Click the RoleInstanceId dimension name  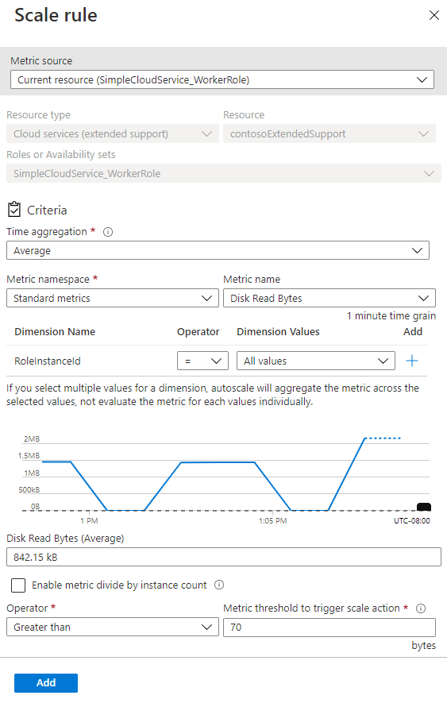(48, 361)
